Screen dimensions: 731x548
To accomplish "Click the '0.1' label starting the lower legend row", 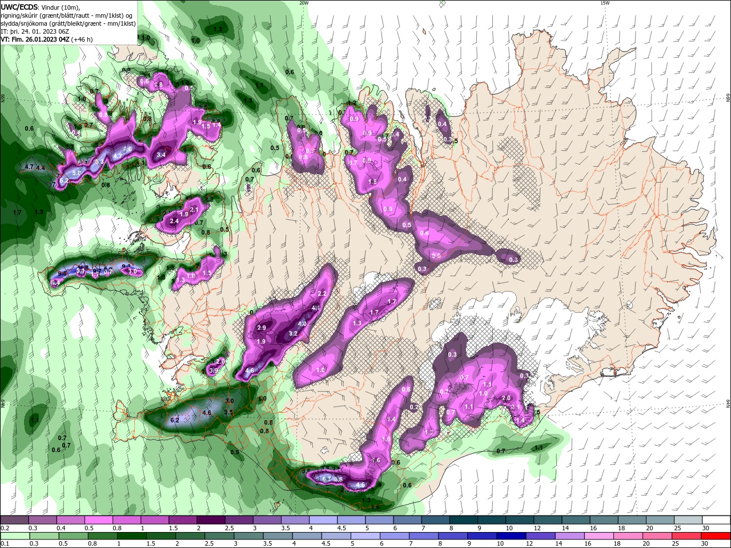I will point(5,543).
